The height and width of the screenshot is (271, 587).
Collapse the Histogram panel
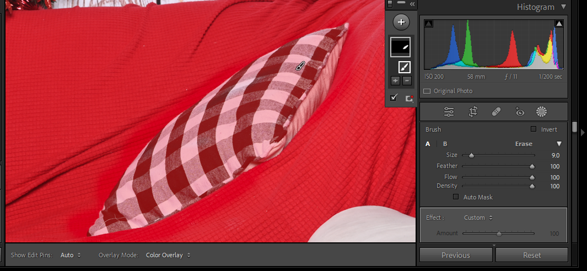point(563,7)
